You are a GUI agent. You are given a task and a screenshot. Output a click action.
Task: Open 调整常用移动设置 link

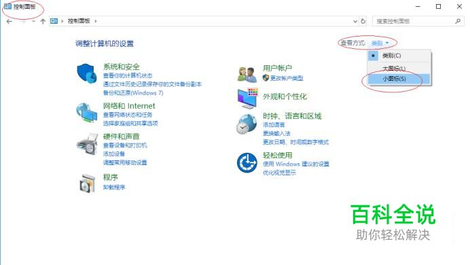point(125,163)
